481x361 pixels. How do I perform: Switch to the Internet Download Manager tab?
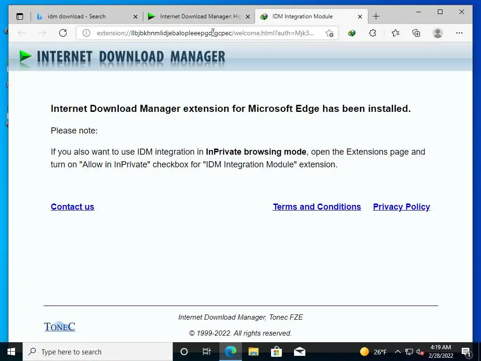[x=199, y=16]
